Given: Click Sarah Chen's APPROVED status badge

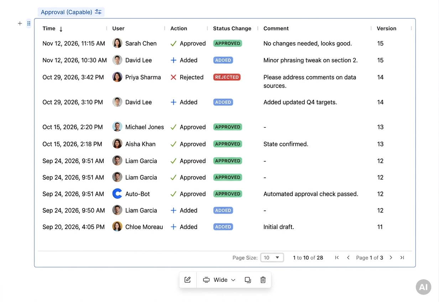Looking at the screenshot, I should tap(228, 43).
